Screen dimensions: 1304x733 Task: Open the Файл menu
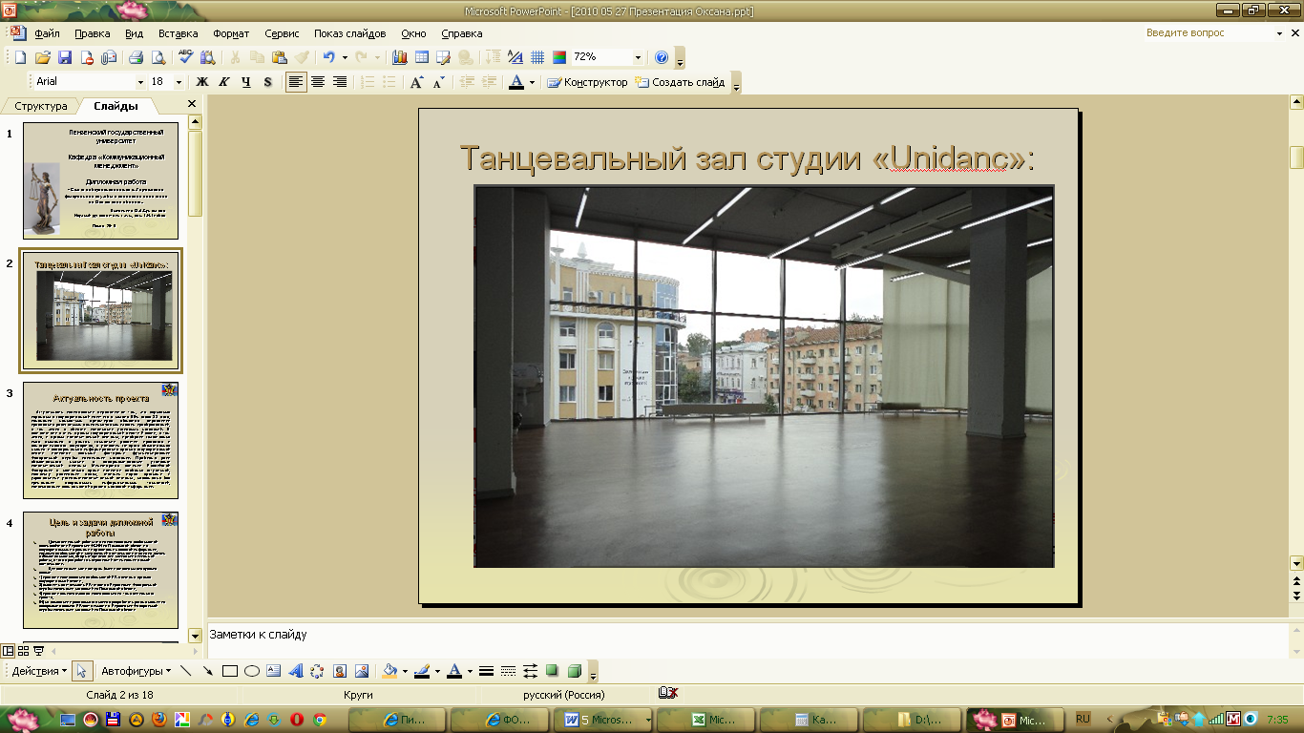47,33
